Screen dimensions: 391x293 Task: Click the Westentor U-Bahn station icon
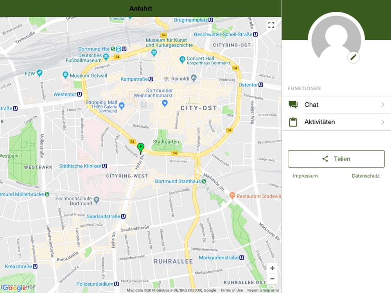(79, 94)
